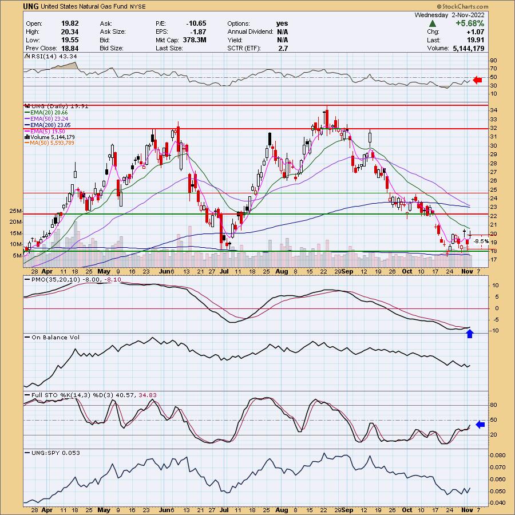Screen dimensions: 515x515
Task: Click the RSI(14) 43.34 indicator label
Action: (x=53, y=57)
